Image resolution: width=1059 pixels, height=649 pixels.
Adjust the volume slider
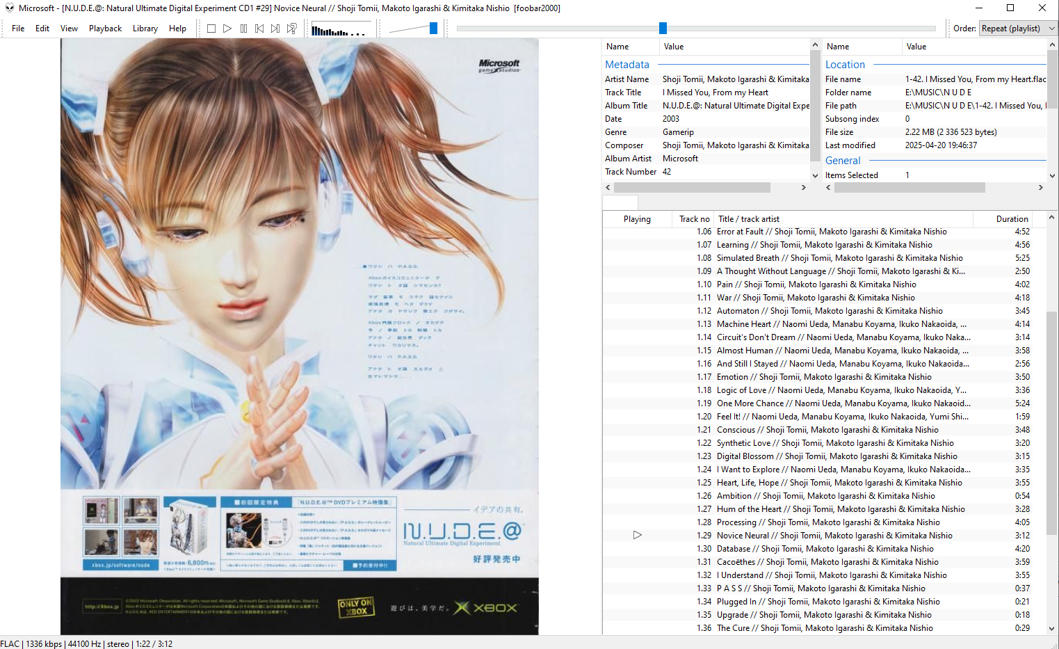(x=433, y=29)
